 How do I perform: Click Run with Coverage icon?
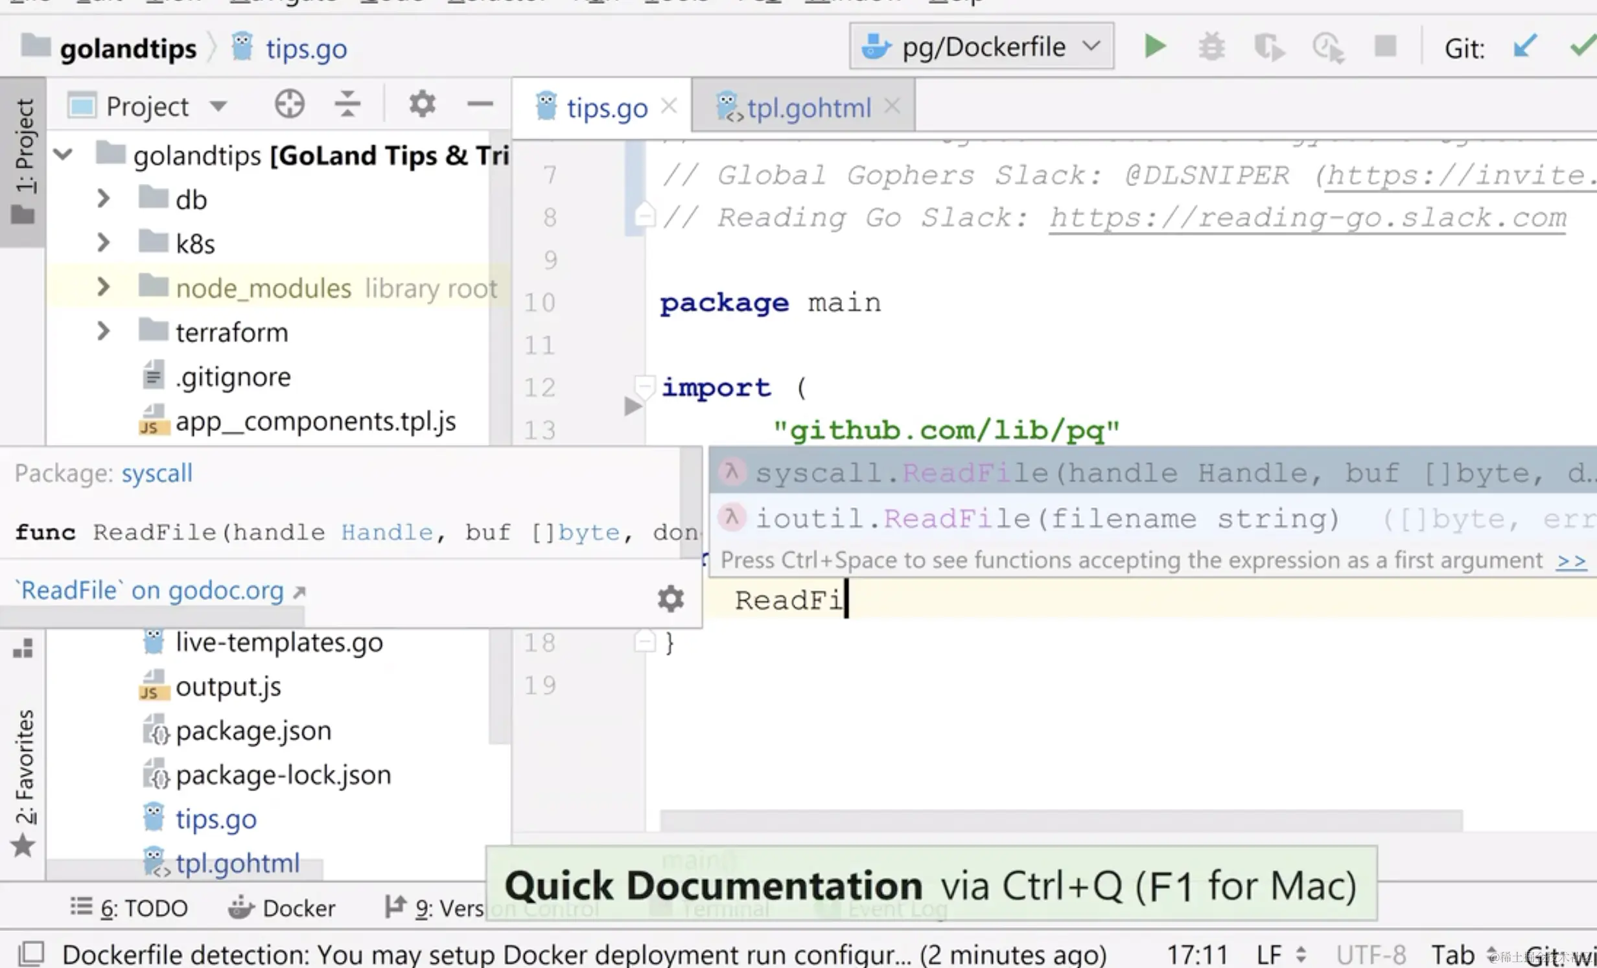point(1268,48)
